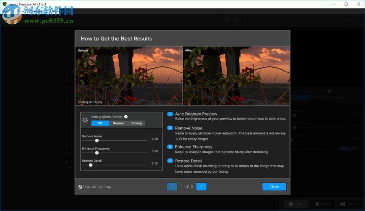Click the Save As floppy disk icon

tap(342, 204)
